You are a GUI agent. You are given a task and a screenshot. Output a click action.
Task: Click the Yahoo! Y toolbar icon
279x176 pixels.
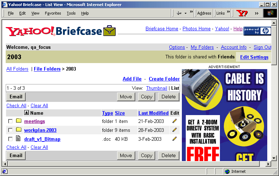(242, 13)
